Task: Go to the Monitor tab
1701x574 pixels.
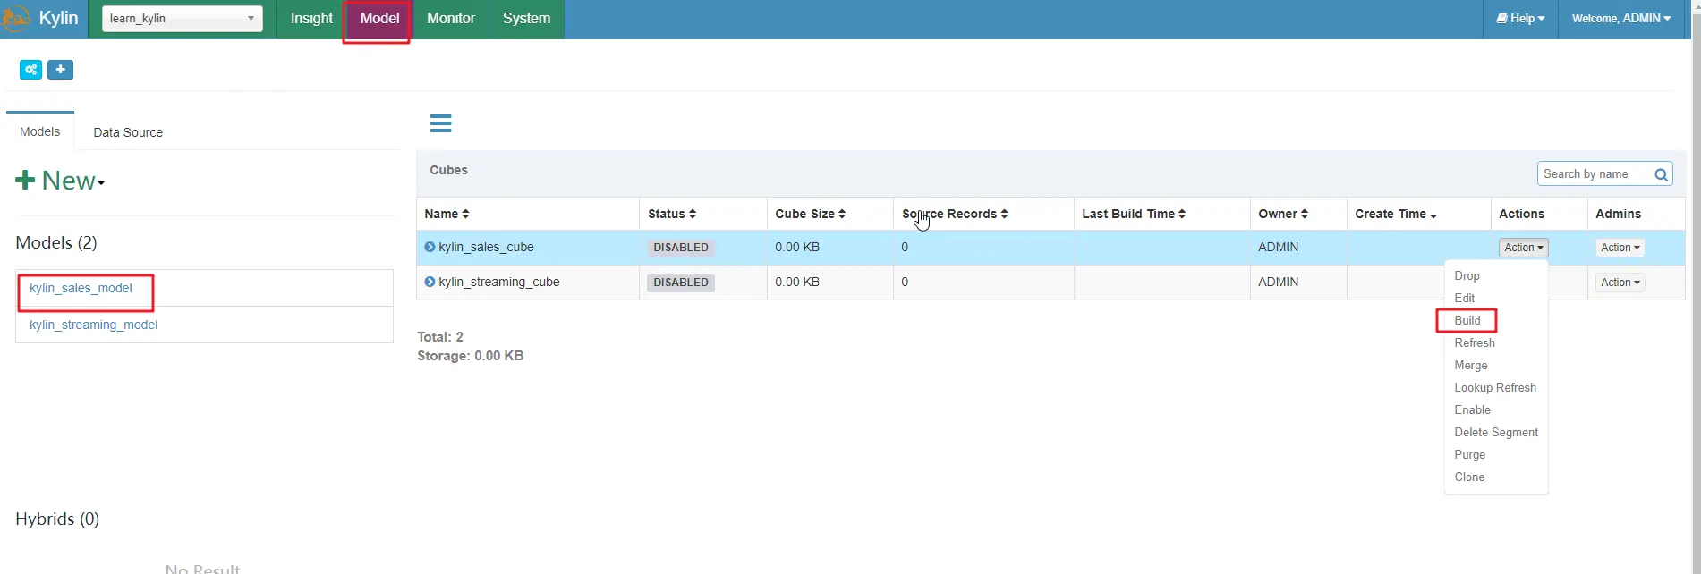Action: pyautogui.click(x=451, y=18)
